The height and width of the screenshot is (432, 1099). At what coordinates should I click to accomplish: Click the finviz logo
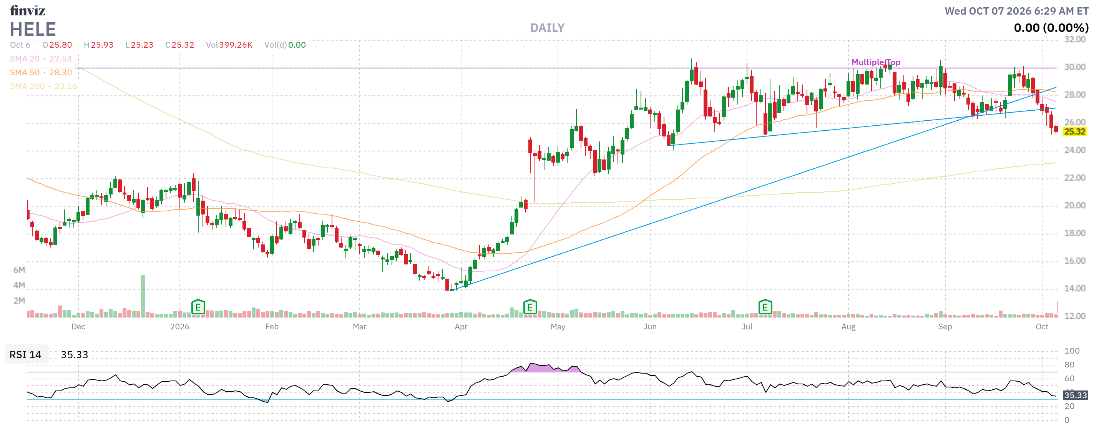click(28, 10)
